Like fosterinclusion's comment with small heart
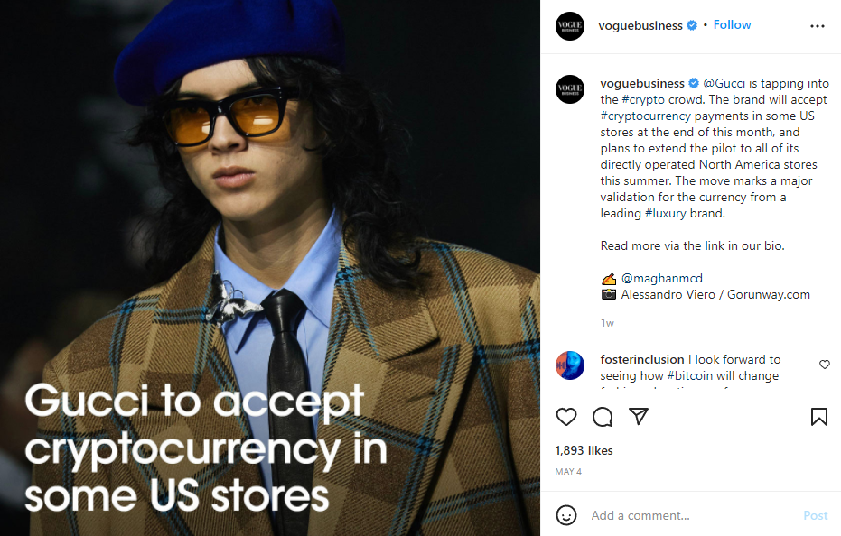841x536 pixels. pos(825,365)
